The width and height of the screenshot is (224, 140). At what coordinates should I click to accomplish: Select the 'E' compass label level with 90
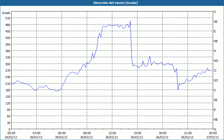[215, 110]
